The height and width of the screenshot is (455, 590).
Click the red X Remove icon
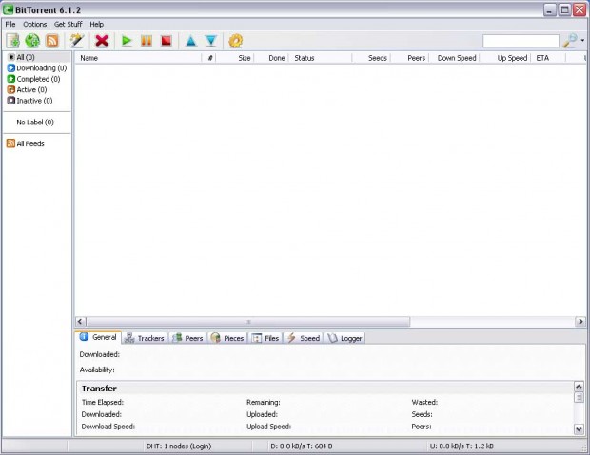click(102, 41)
